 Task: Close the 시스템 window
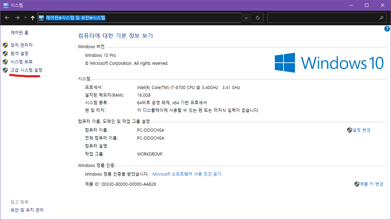(x=383, y=5)
